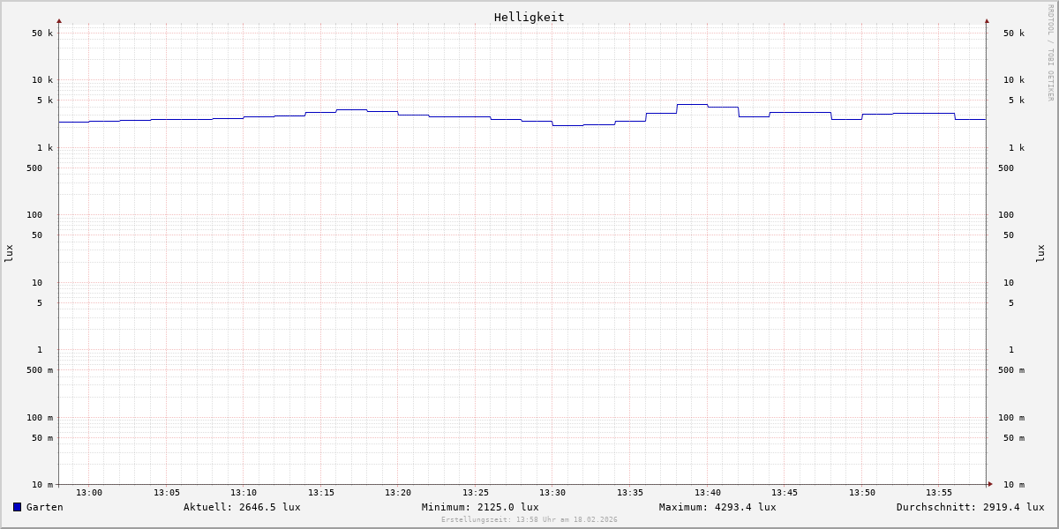
Task: Click the 13:15 time axis label
Action: click(x=321, y=493)
